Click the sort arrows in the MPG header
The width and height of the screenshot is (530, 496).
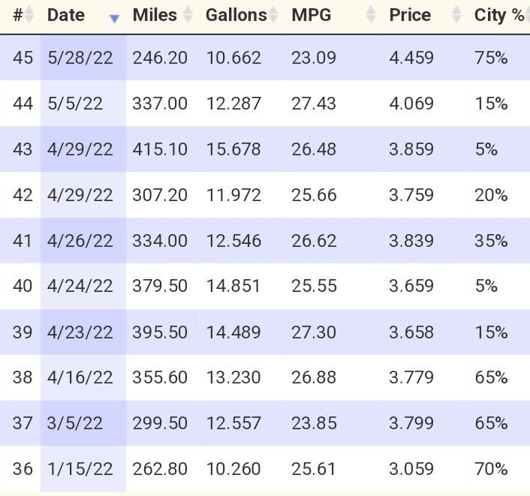[370, 14]
